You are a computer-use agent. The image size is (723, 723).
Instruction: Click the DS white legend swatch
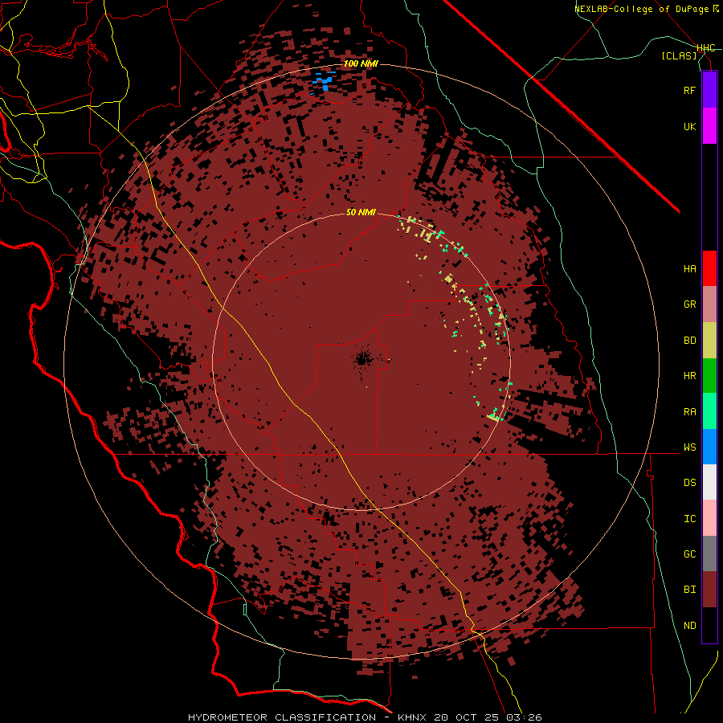click(x=709, y=482)
